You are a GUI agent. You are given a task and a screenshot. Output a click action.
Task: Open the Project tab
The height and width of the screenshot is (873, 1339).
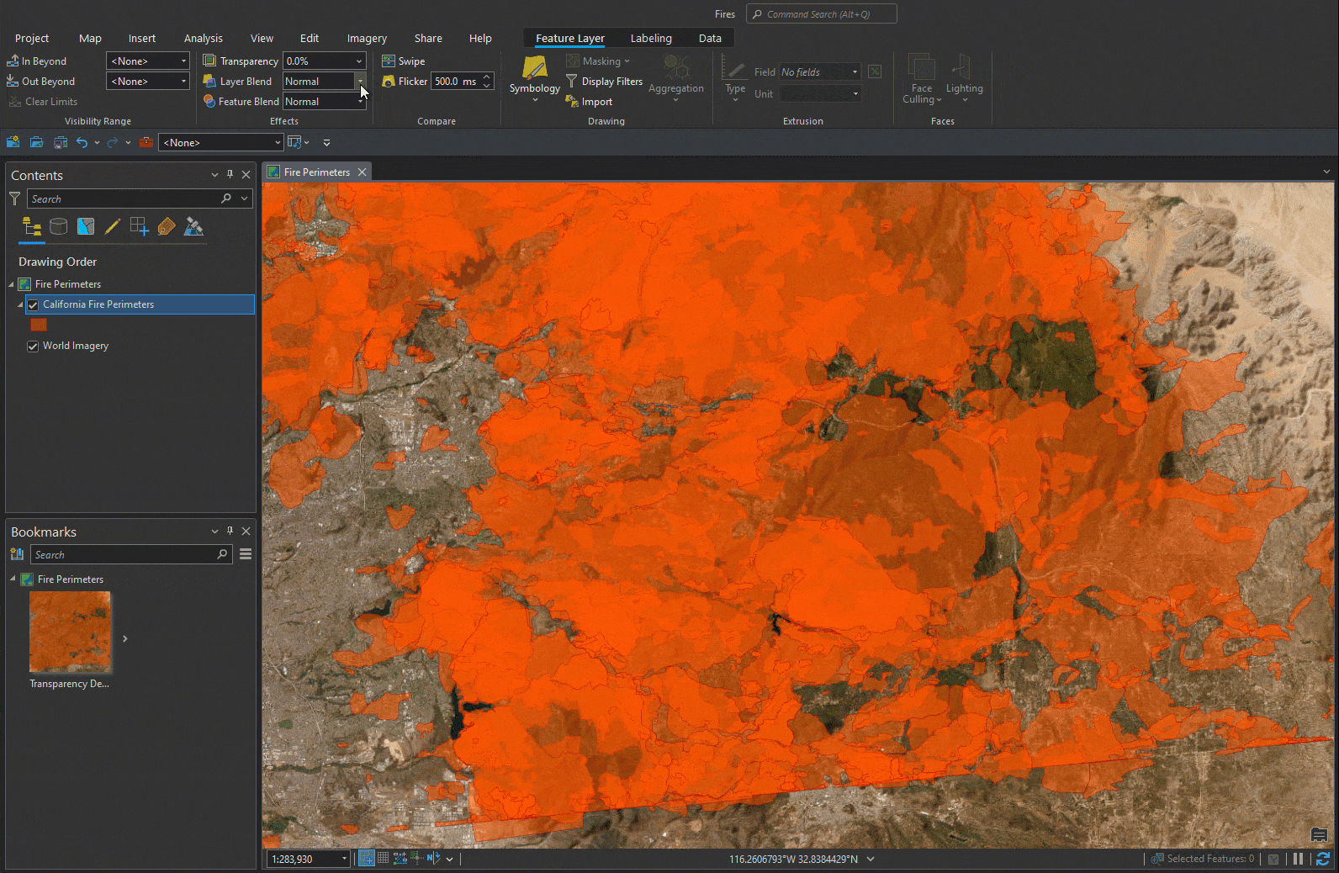(32, 38)
